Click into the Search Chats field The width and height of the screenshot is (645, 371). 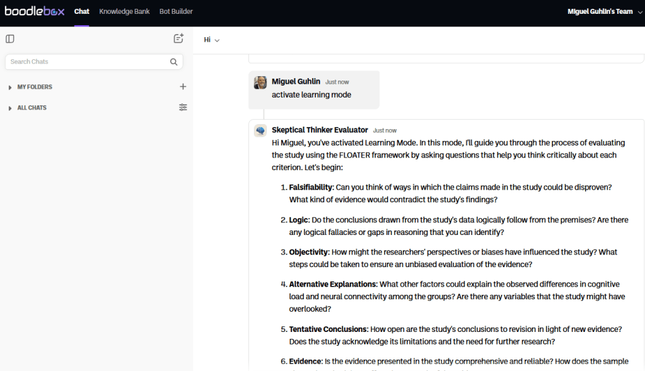click(x=88, y=62)
